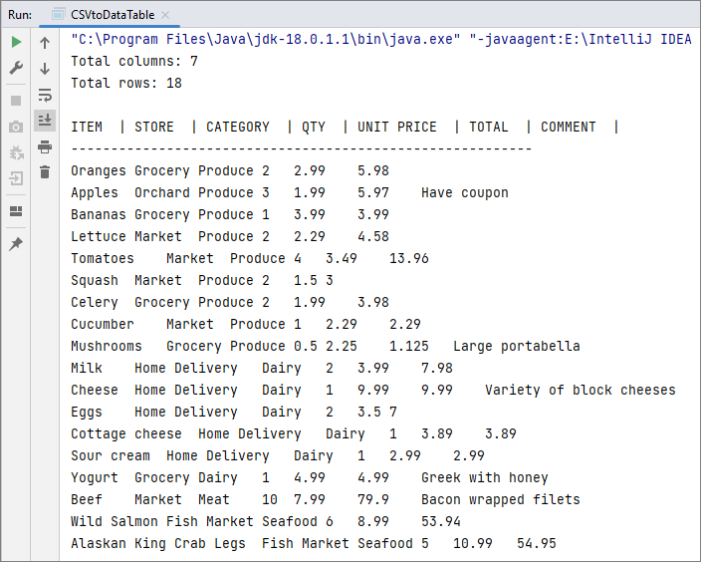Click Celery in the output
Screen dimensions: 701x562
point(95,303)
